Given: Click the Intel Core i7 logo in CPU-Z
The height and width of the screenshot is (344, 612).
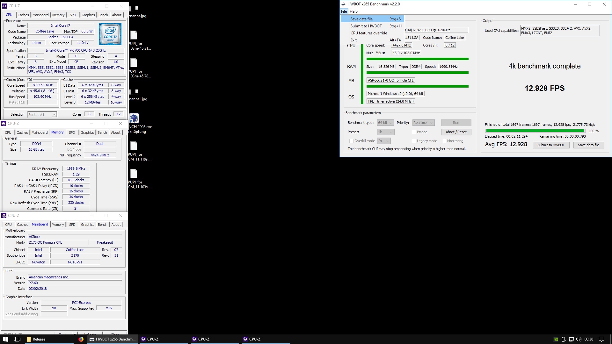Looking at the screenshot, I should pyautogui.click(x=110, y=34).
